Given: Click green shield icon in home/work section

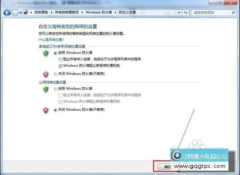Looking at the screenshot, I should click(x=46, y=54).
